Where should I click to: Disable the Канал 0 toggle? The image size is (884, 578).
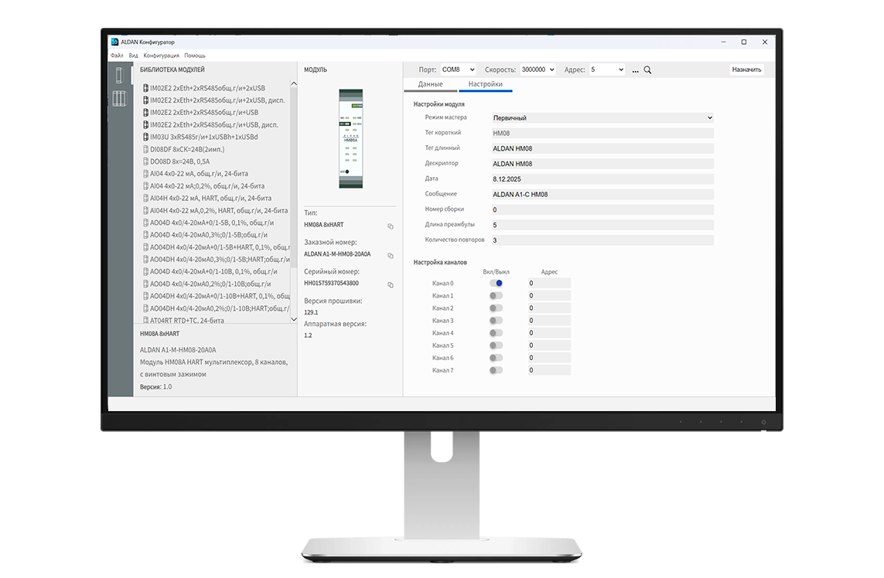click(496, 284)
